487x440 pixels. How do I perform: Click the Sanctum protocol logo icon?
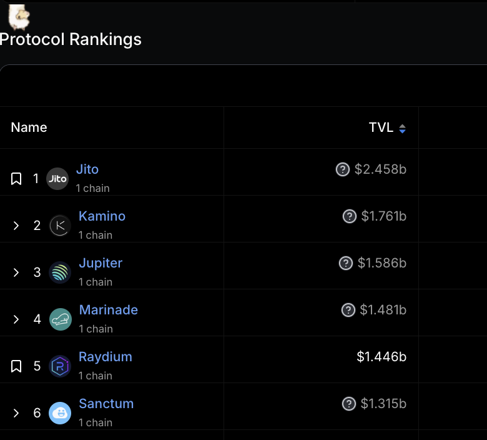point(60,413)
